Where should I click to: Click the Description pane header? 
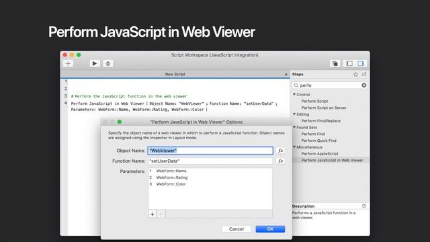coord(303,206)
